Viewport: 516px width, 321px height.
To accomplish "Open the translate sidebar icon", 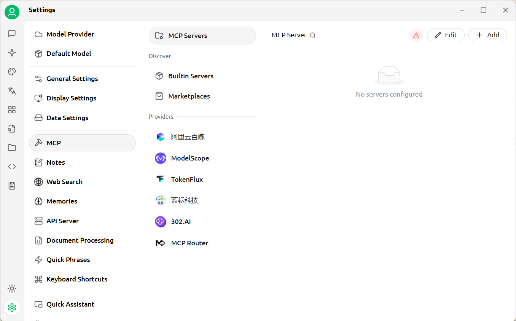I will point(12,91).
